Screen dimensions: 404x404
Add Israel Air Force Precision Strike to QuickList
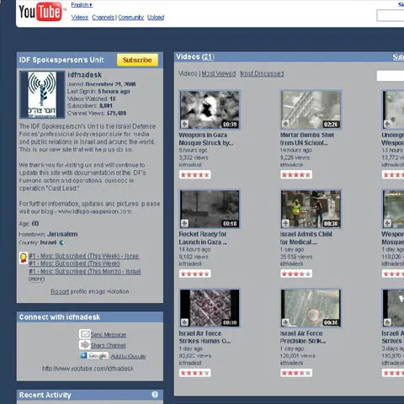285,322
